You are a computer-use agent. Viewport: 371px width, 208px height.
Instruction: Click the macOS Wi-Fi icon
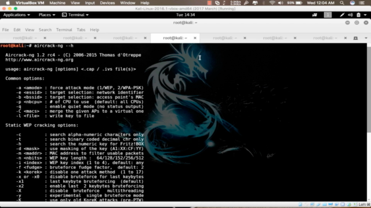coord(272,3)
